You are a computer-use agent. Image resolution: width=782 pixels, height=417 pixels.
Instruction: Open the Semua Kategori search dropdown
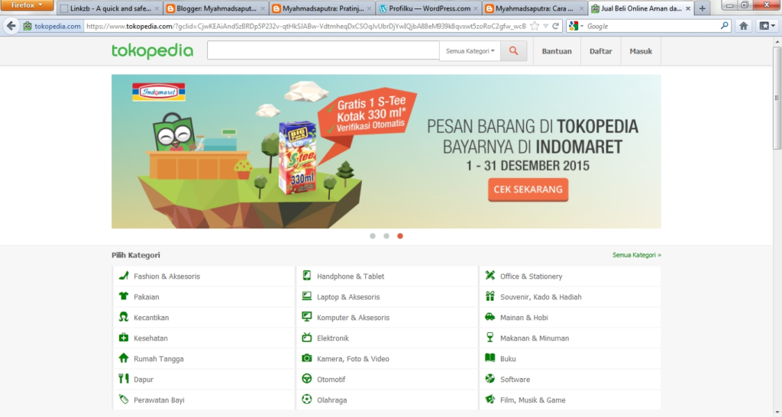click(470, 51)
